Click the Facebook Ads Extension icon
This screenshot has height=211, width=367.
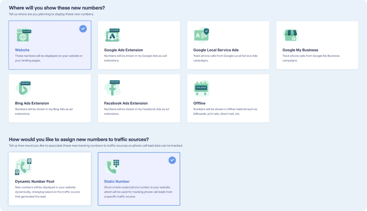coord(113,88)
